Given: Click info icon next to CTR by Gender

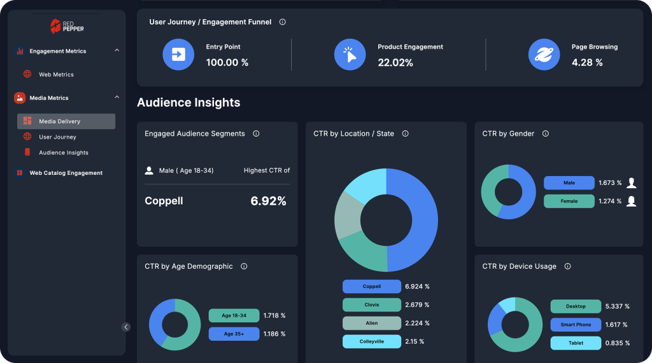Looking at the screenshot, I should tap(546, 134).
